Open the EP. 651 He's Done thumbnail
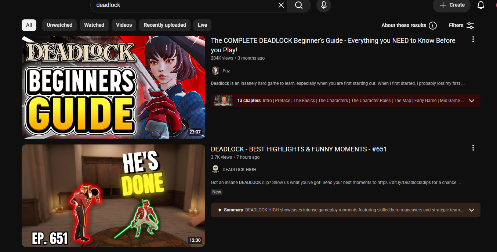The height and width of the screenshot is (252, 497). (113, 196)
